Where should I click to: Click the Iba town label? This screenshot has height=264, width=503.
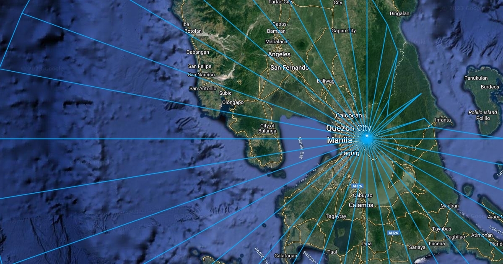point(186,24)
